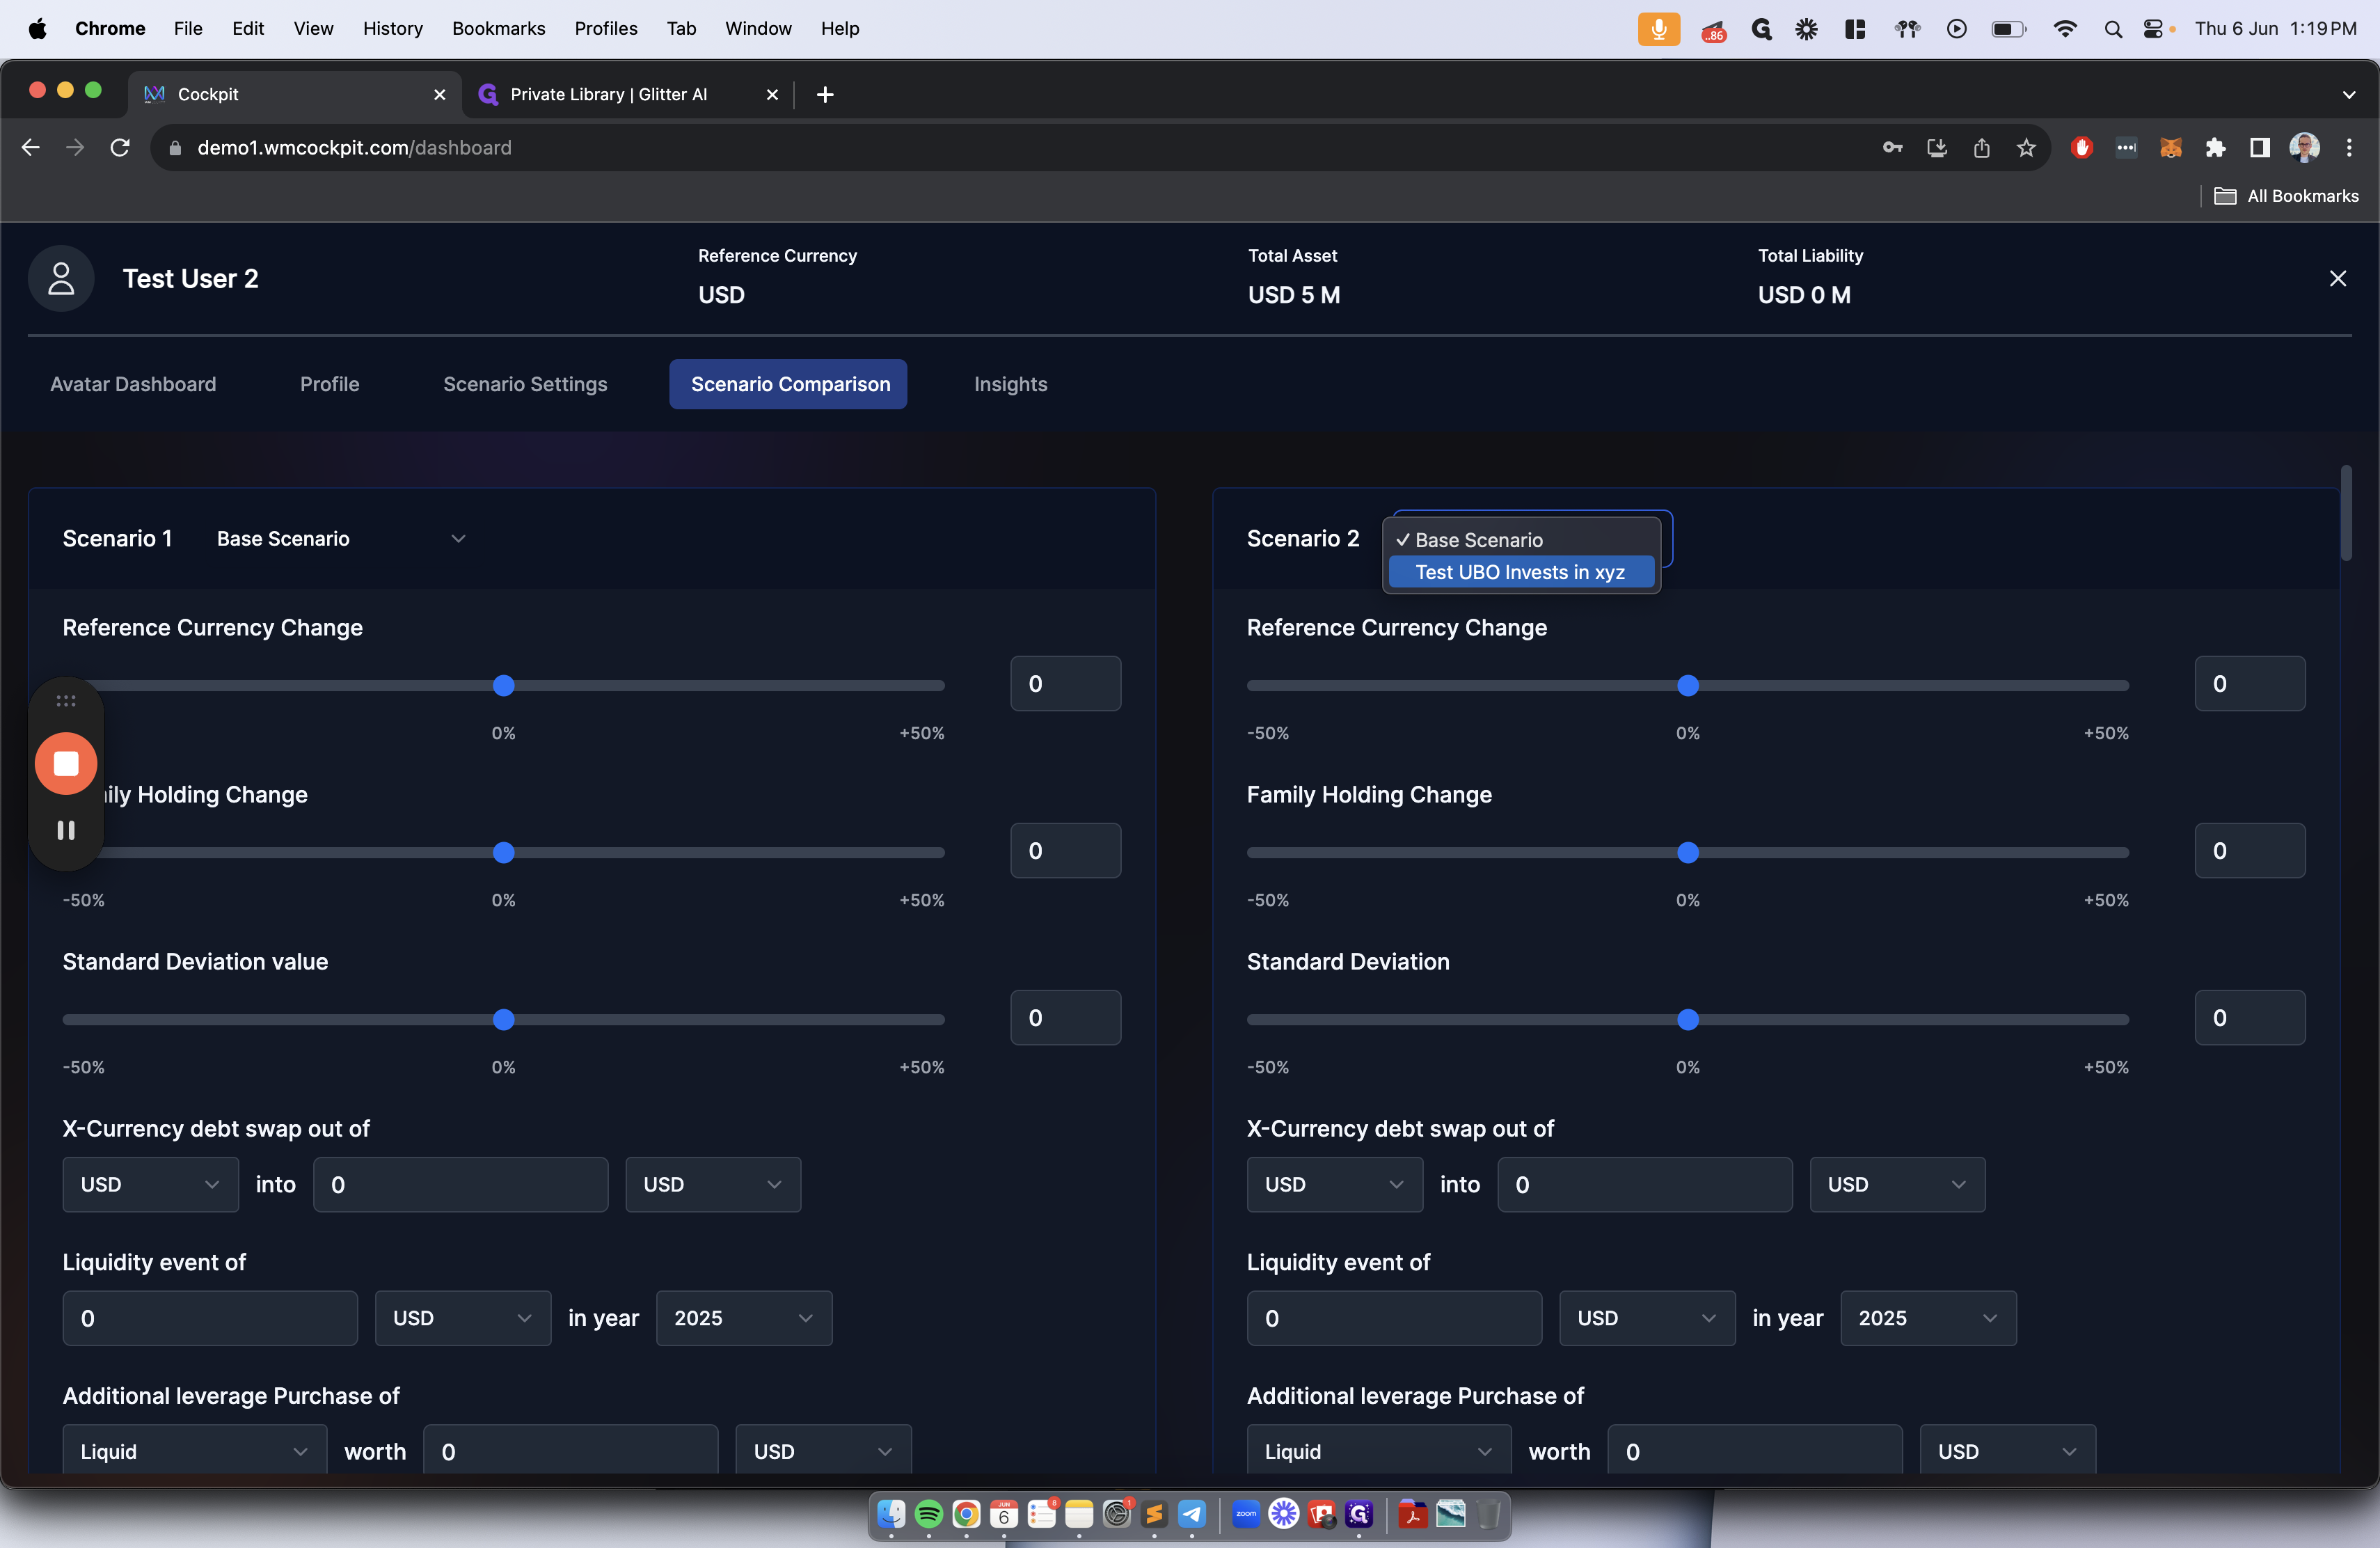Screen dimensions: 2380x1548
Task: Click Scenario 1 Standard Deviation value slider handle
Action: (504, 1019)
